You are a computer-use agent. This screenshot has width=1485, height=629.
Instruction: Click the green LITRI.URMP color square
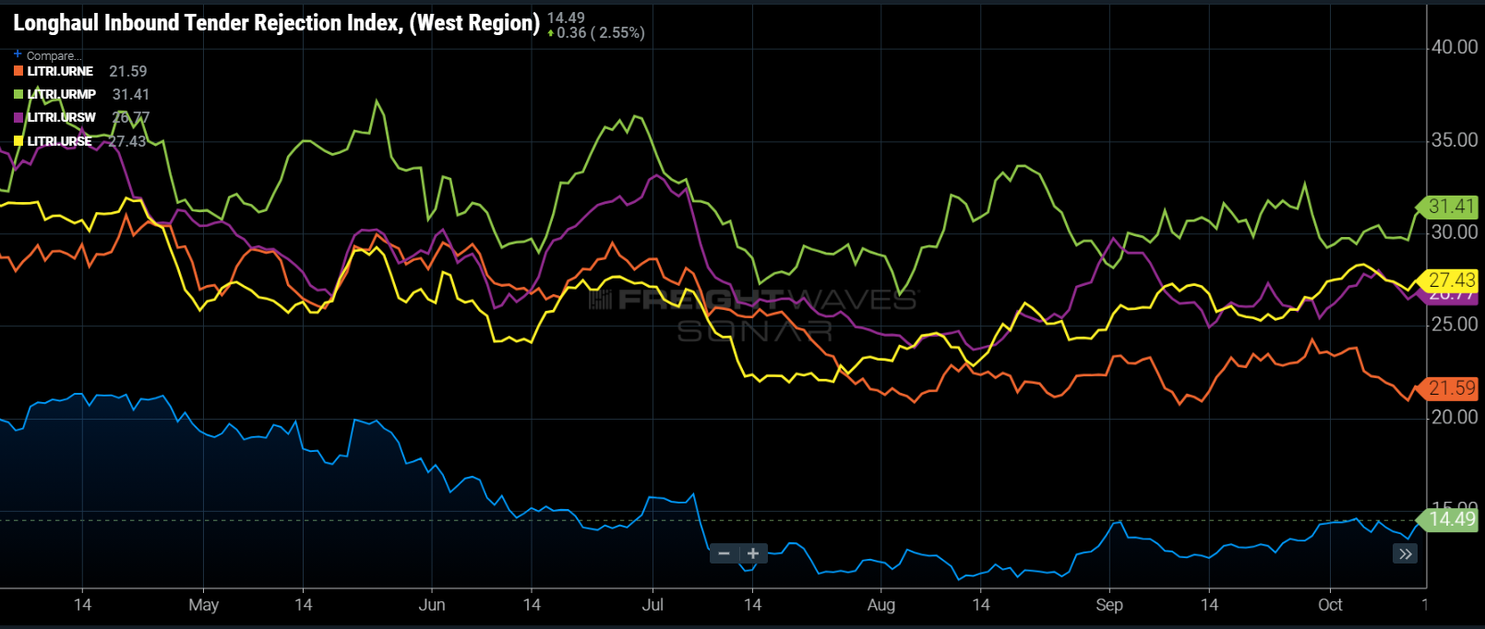[18, 94]
